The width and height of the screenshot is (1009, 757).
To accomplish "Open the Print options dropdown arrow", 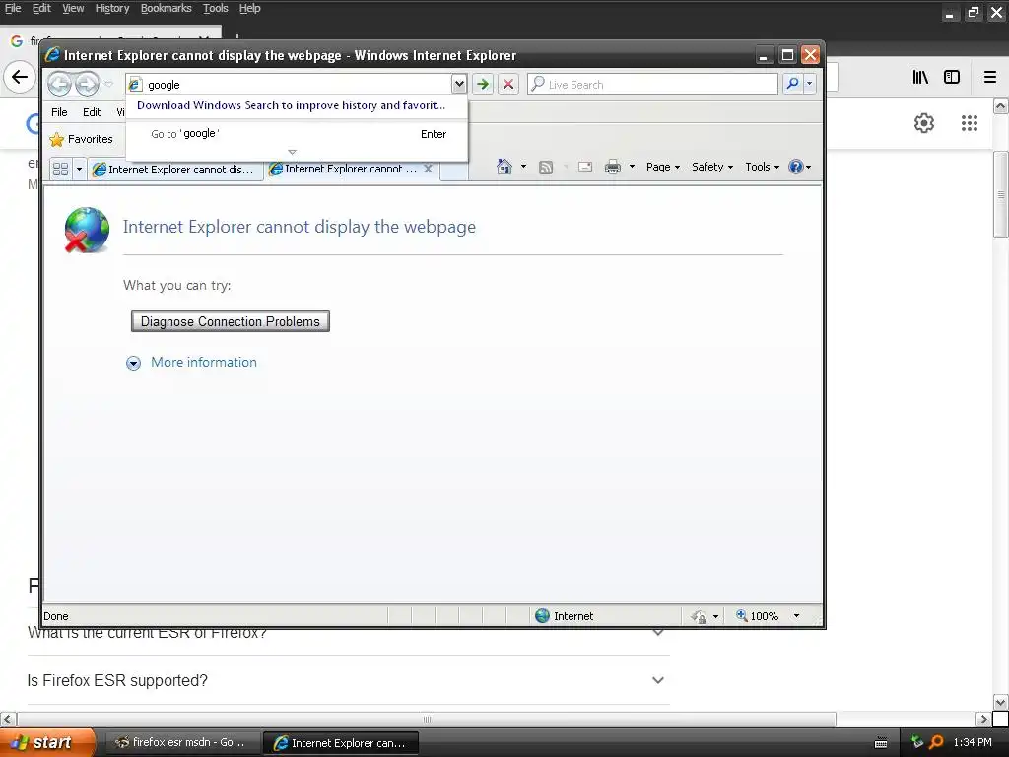I will 632,167.
